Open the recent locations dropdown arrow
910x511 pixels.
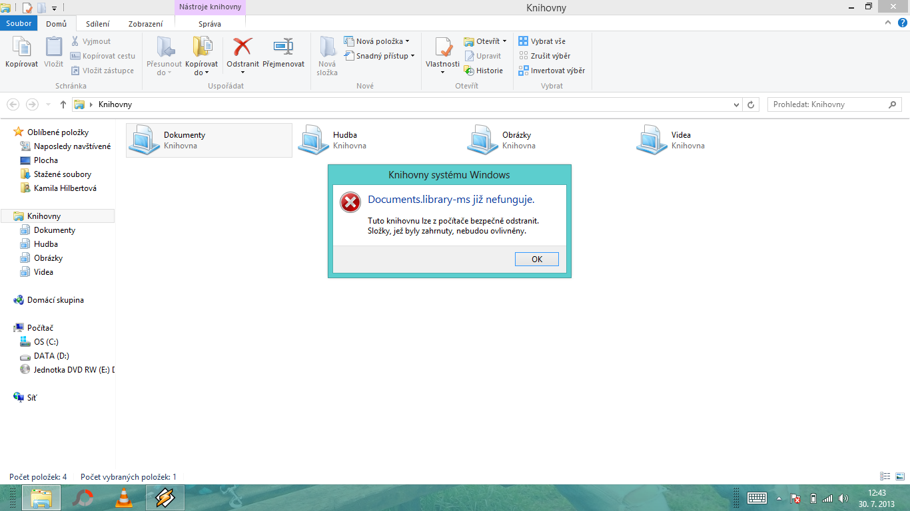48,104
